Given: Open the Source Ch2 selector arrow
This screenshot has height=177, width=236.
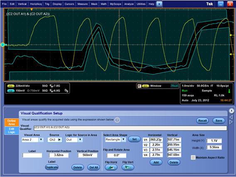Looking at the screenshot, I should pyautogui.click(x=59, y=140).
